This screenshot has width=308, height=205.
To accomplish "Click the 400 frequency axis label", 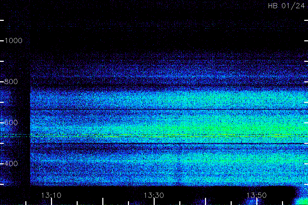I will (11, 164).
